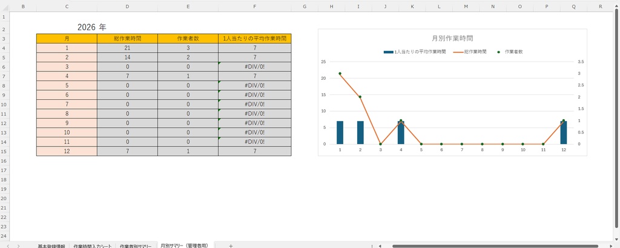Select column C header
The height and width of the screenshot is (248, 620).
(x=67, y=6)
